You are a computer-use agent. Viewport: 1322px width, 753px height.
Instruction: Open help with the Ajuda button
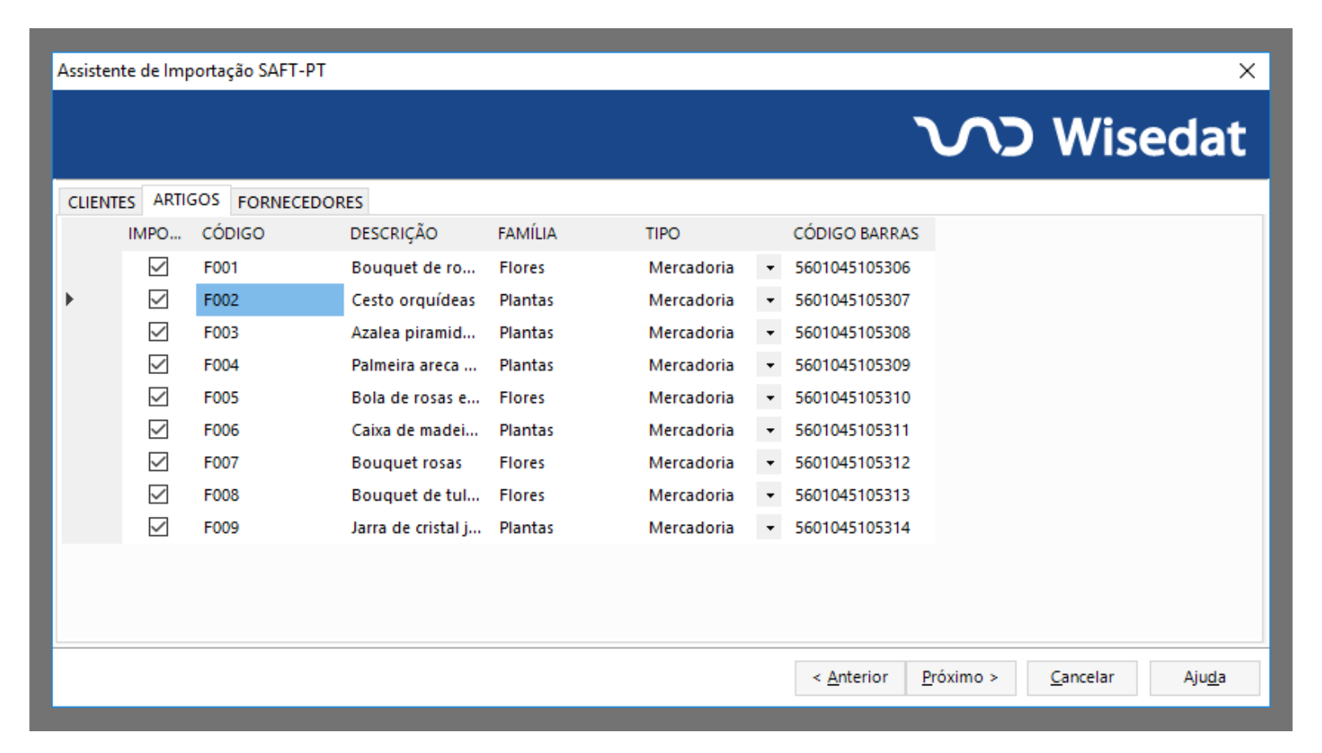click(x=1204, y=677)
